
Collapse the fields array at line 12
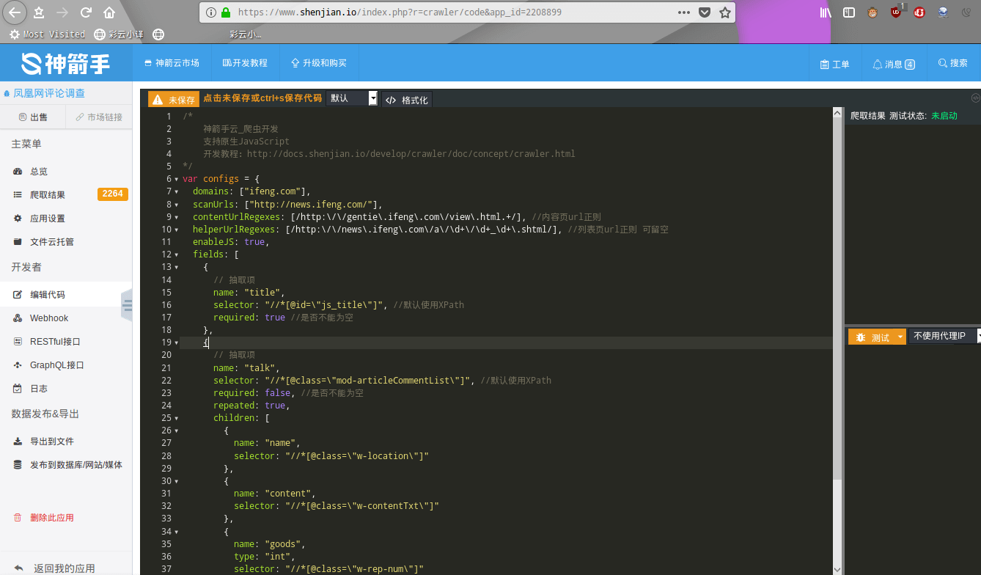point(176,254)
